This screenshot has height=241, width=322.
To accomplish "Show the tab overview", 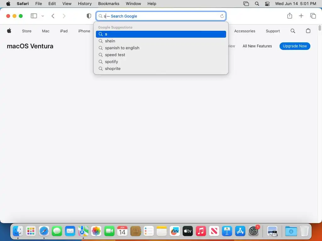I will tap(313, 16).
